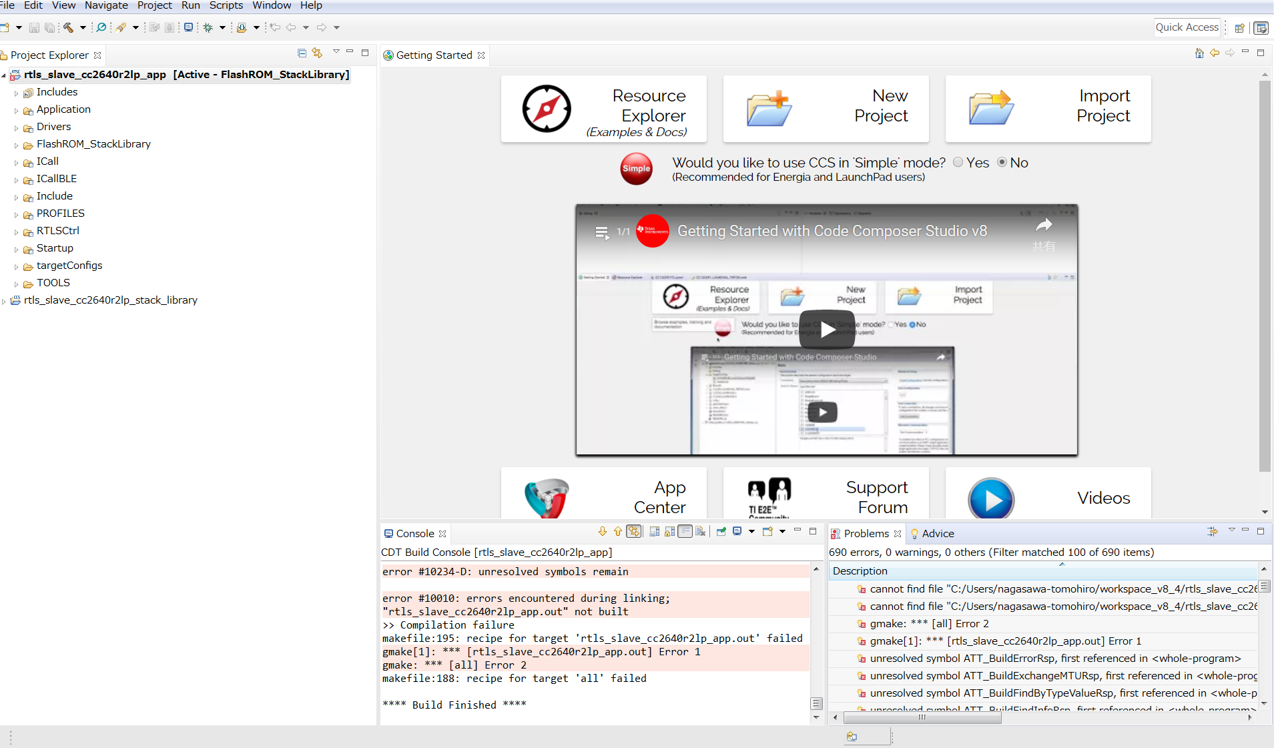Click the New Project folder icon
This screenshot has height=748, width=1274.
(769, 109)
